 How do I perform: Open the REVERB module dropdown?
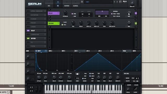(x=54, y=23)
